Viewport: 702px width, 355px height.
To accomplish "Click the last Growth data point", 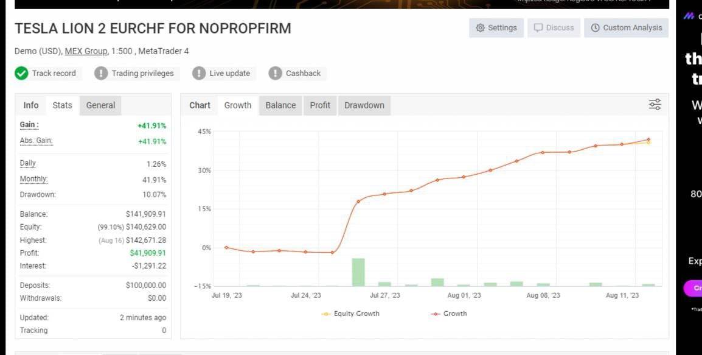I will 648,139.
